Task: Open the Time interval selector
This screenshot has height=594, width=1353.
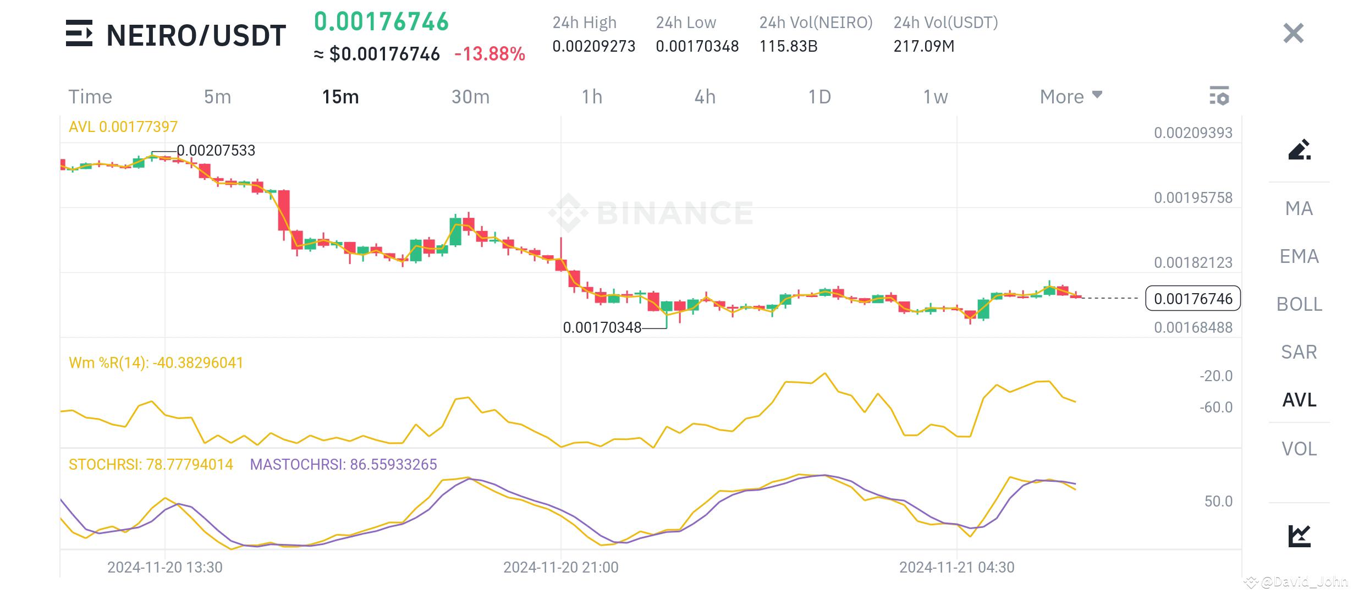Action: coord(90,97)
